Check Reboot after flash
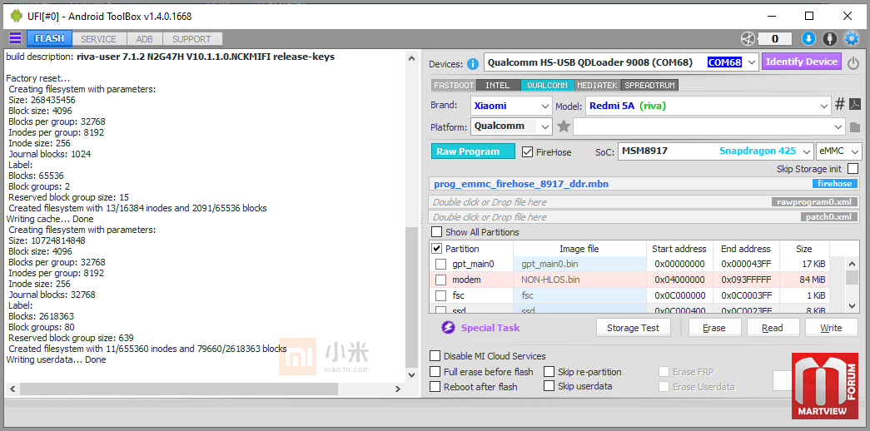 click(x=435, y=387)
